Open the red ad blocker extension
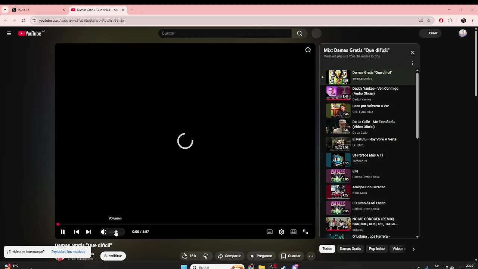This screenshot has height=269, width=478. (x=441, y=21)
